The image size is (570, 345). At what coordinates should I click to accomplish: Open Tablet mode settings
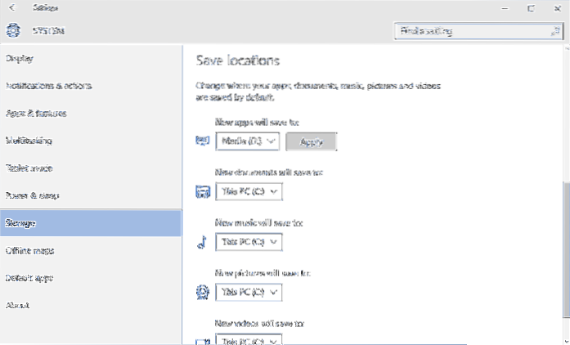91,168
